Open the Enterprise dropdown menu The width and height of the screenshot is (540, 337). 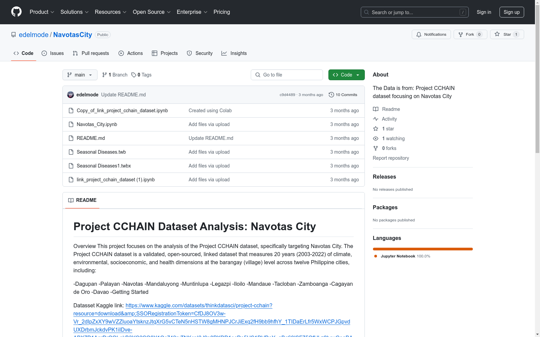pos(192,12)
